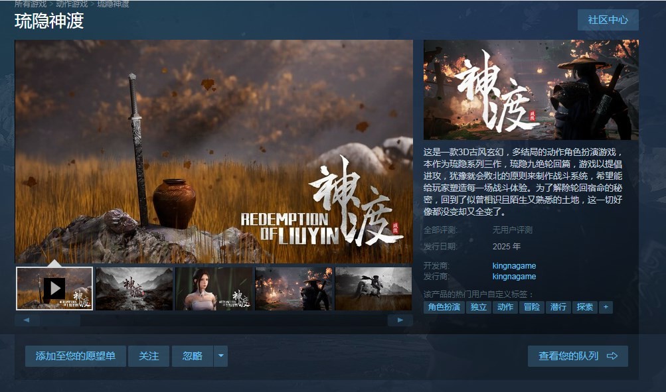
Task: Click the 忽略 button
Action: tap(192, 356)
